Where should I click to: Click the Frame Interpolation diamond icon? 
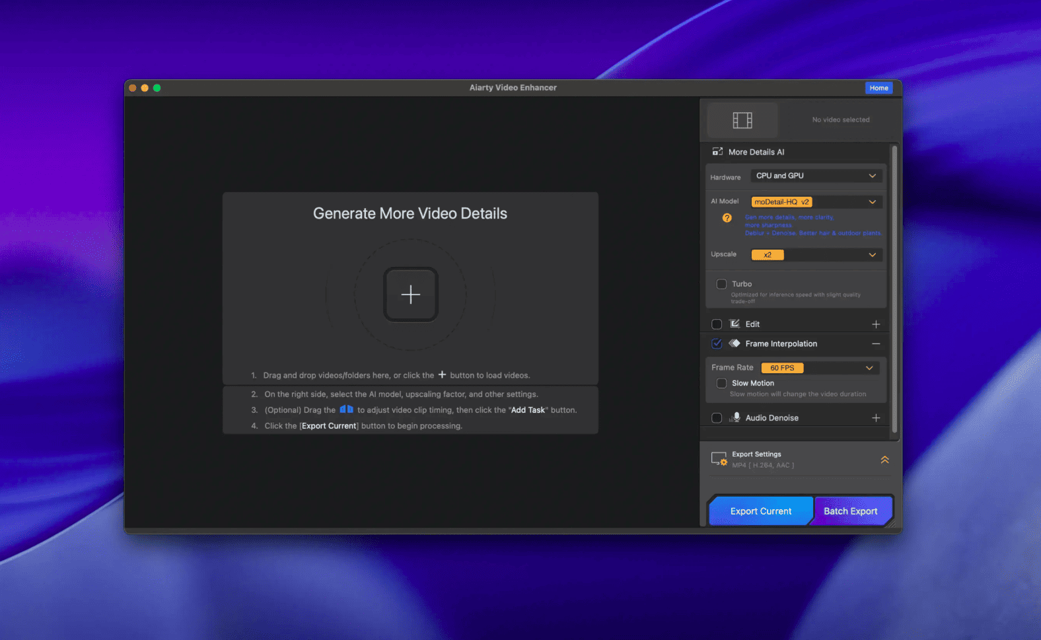[735, 343]
